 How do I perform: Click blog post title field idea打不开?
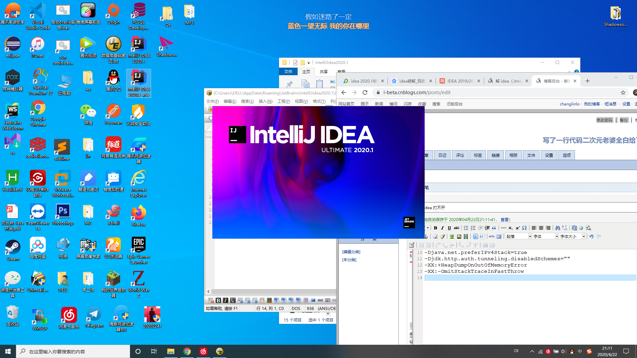pyautogui.click(x=531, y=208)
